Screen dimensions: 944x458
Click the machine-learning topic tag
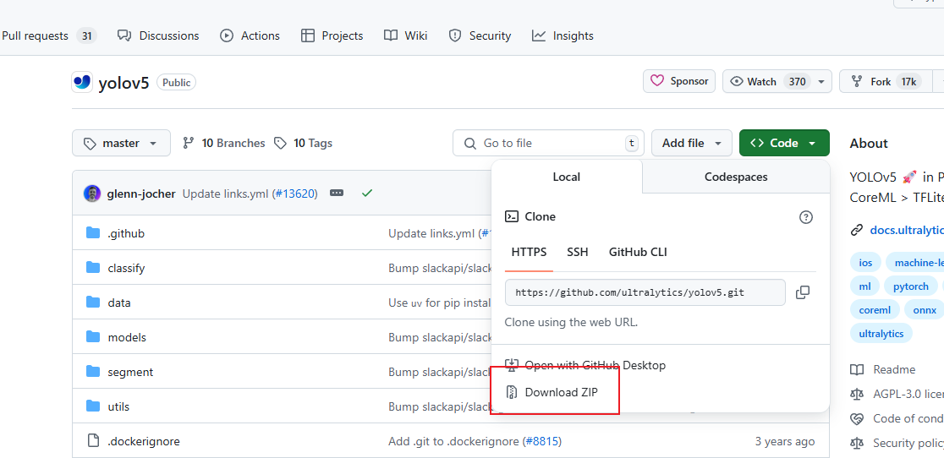tap(915, 263)
